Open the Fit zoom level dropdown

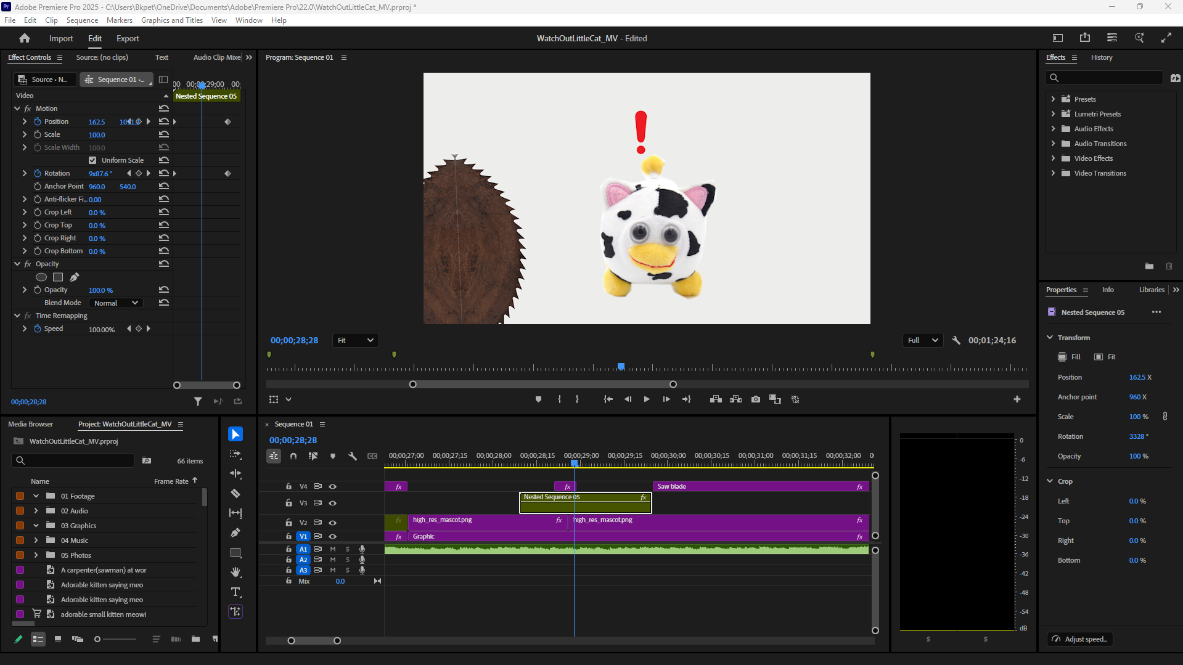tap(355, 340)
